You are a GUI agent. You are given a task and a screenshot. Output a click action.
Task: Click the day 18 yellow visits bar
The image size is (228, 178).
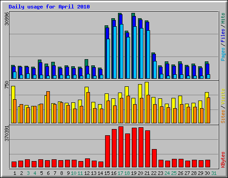(126, 105)
